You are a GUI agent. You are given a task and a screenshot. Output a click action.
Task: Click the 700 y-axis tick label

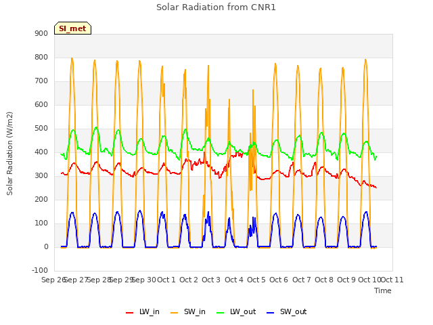(41, 81)
